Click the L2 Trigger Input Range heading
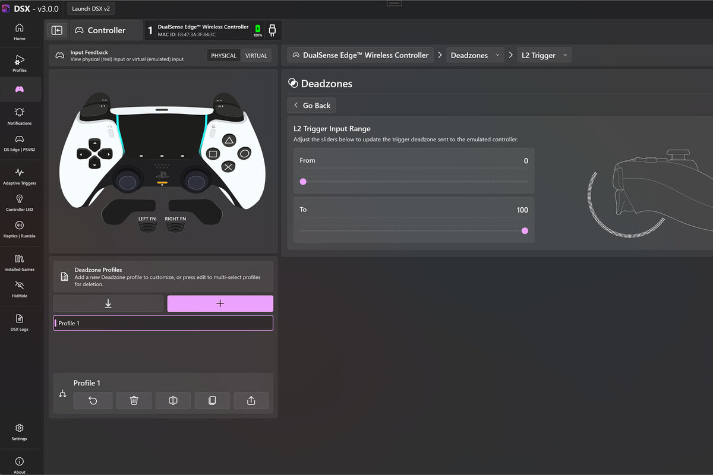This screenshot has height=475, width=713. pyautogui.click(x=332, y=128)
